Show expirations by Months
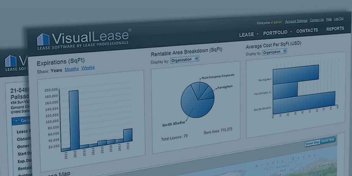 (71, 69)
